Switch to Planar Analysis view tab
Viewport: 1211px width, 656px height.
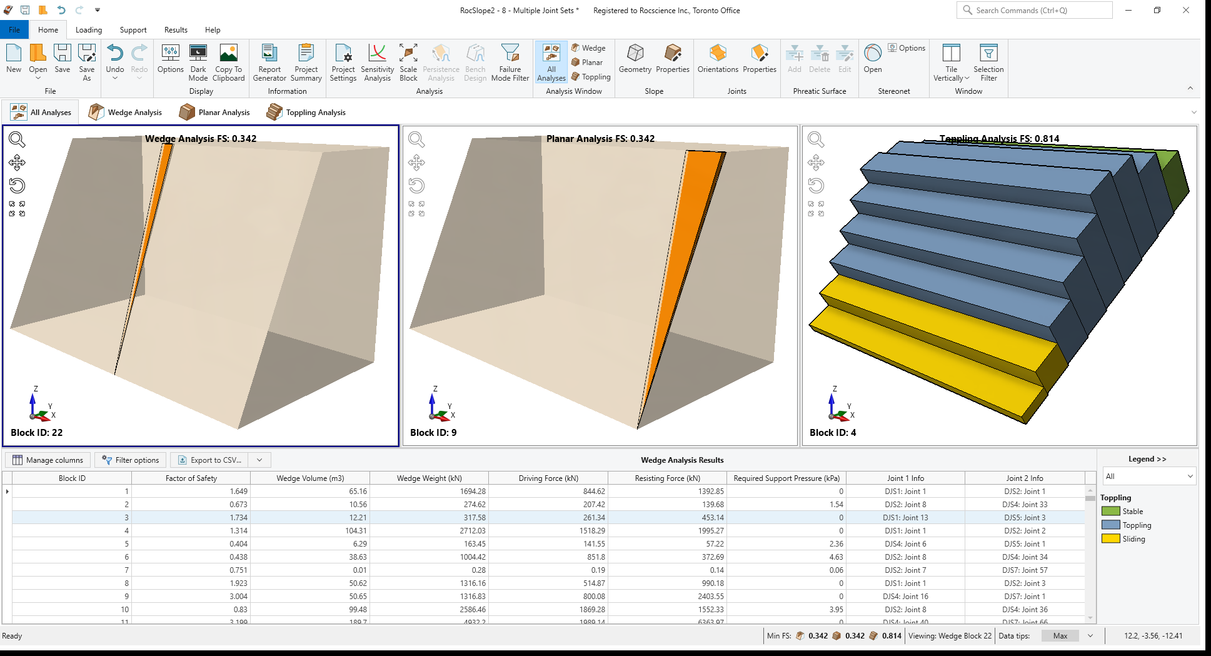click(214, 113)
